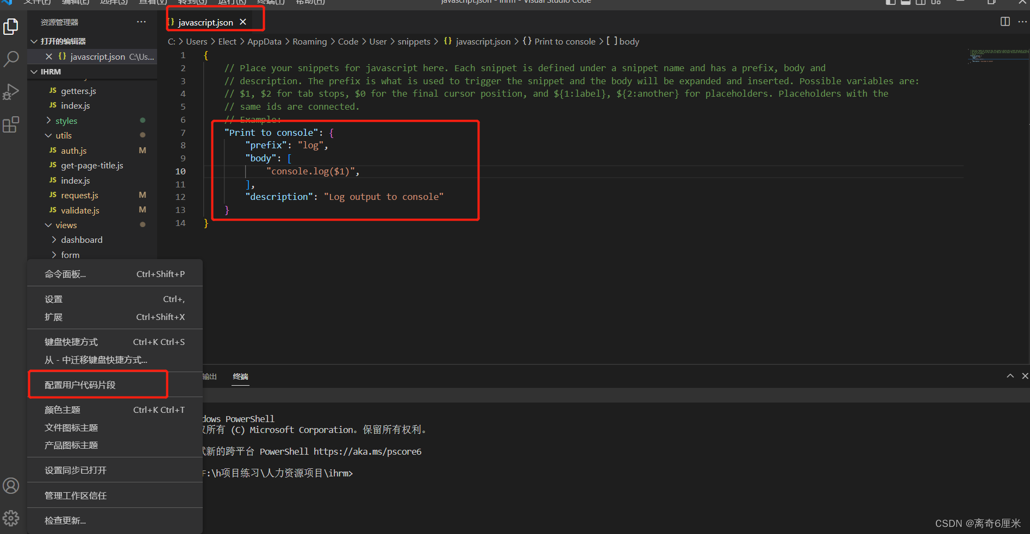The image size is (1030, 534).
Task: Choose 设置同步已打开 from the menu
Action: pyautogui.click(x=115, y=470)
